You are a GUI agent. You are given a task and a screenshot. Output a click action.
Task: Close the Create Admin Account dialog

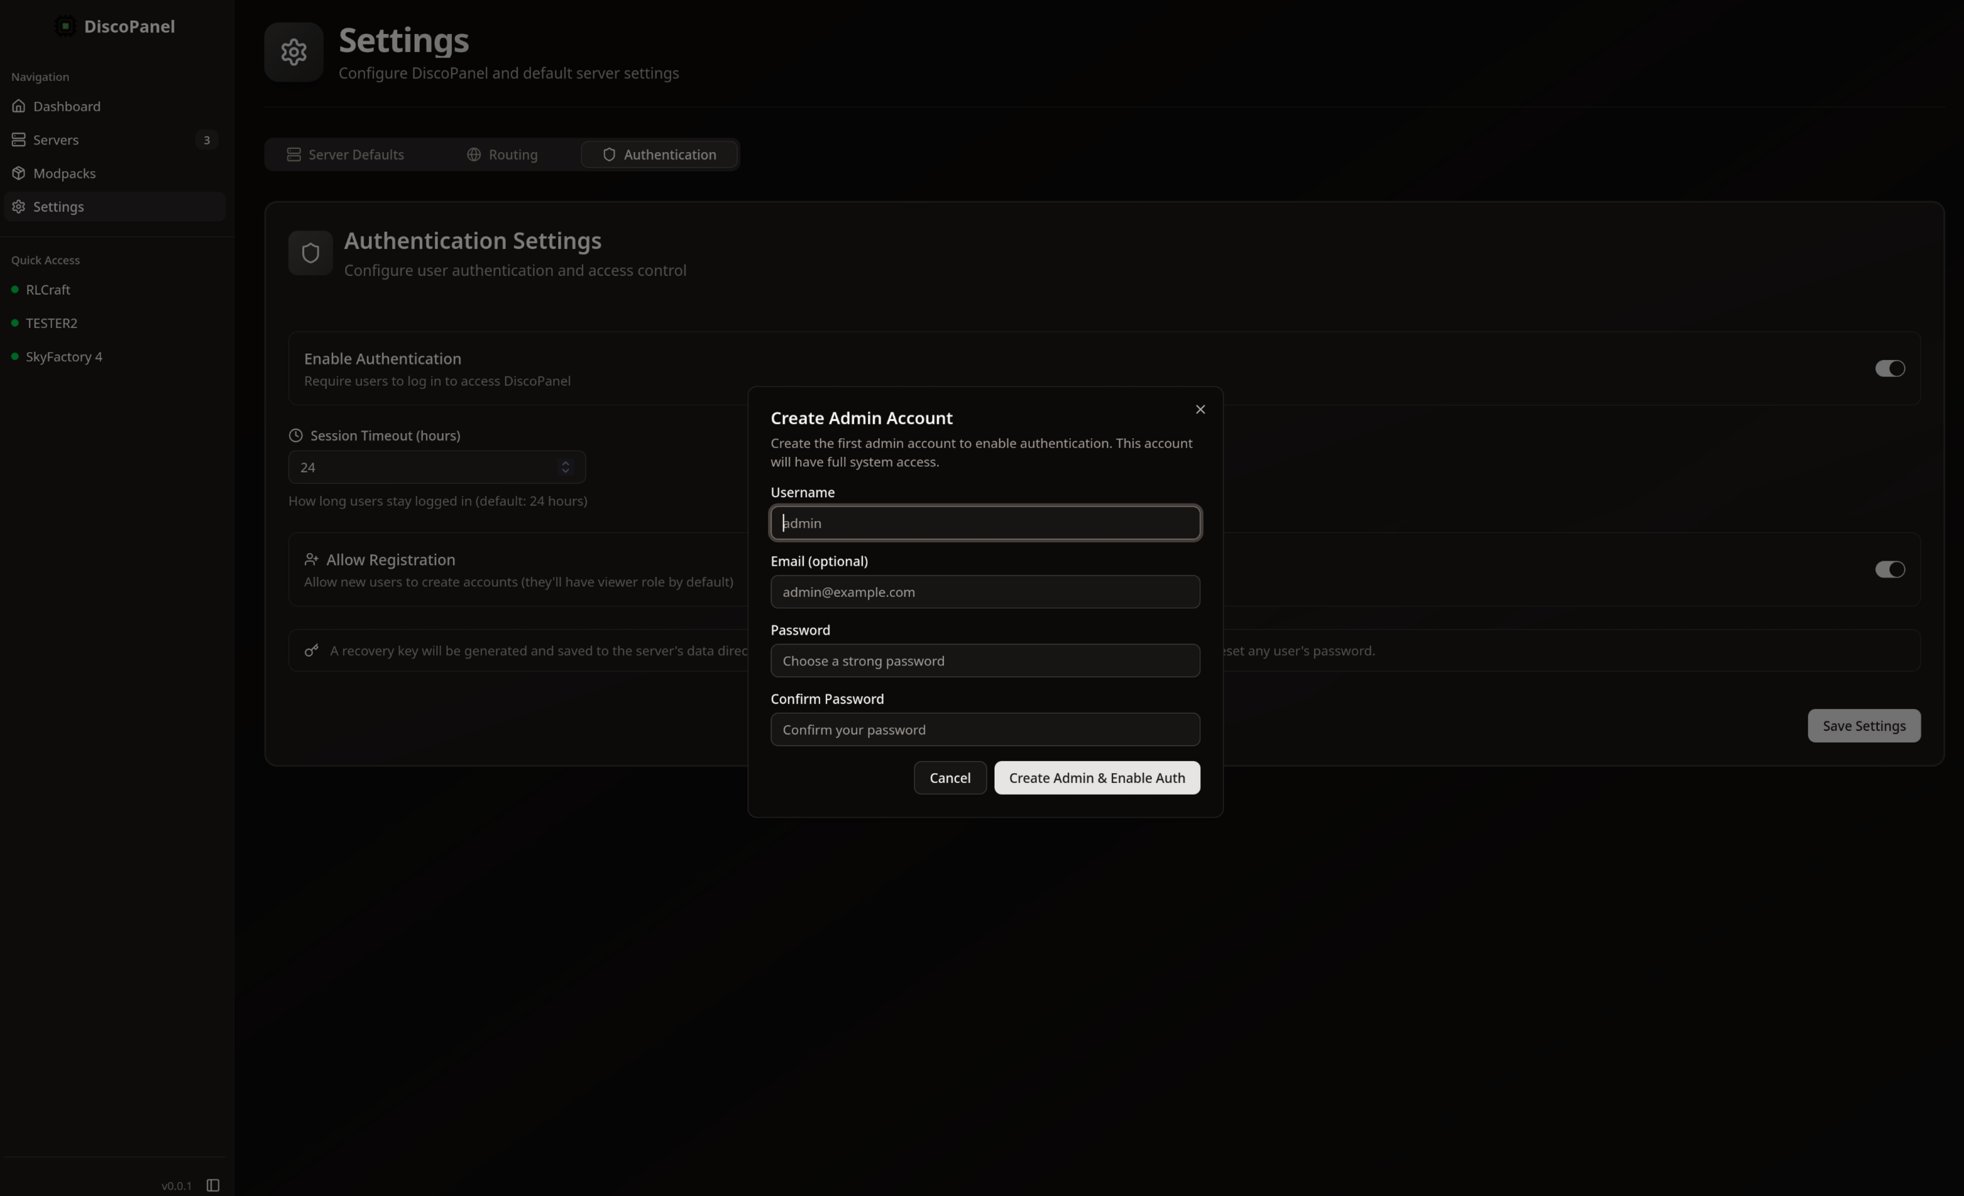point(1200,409)
